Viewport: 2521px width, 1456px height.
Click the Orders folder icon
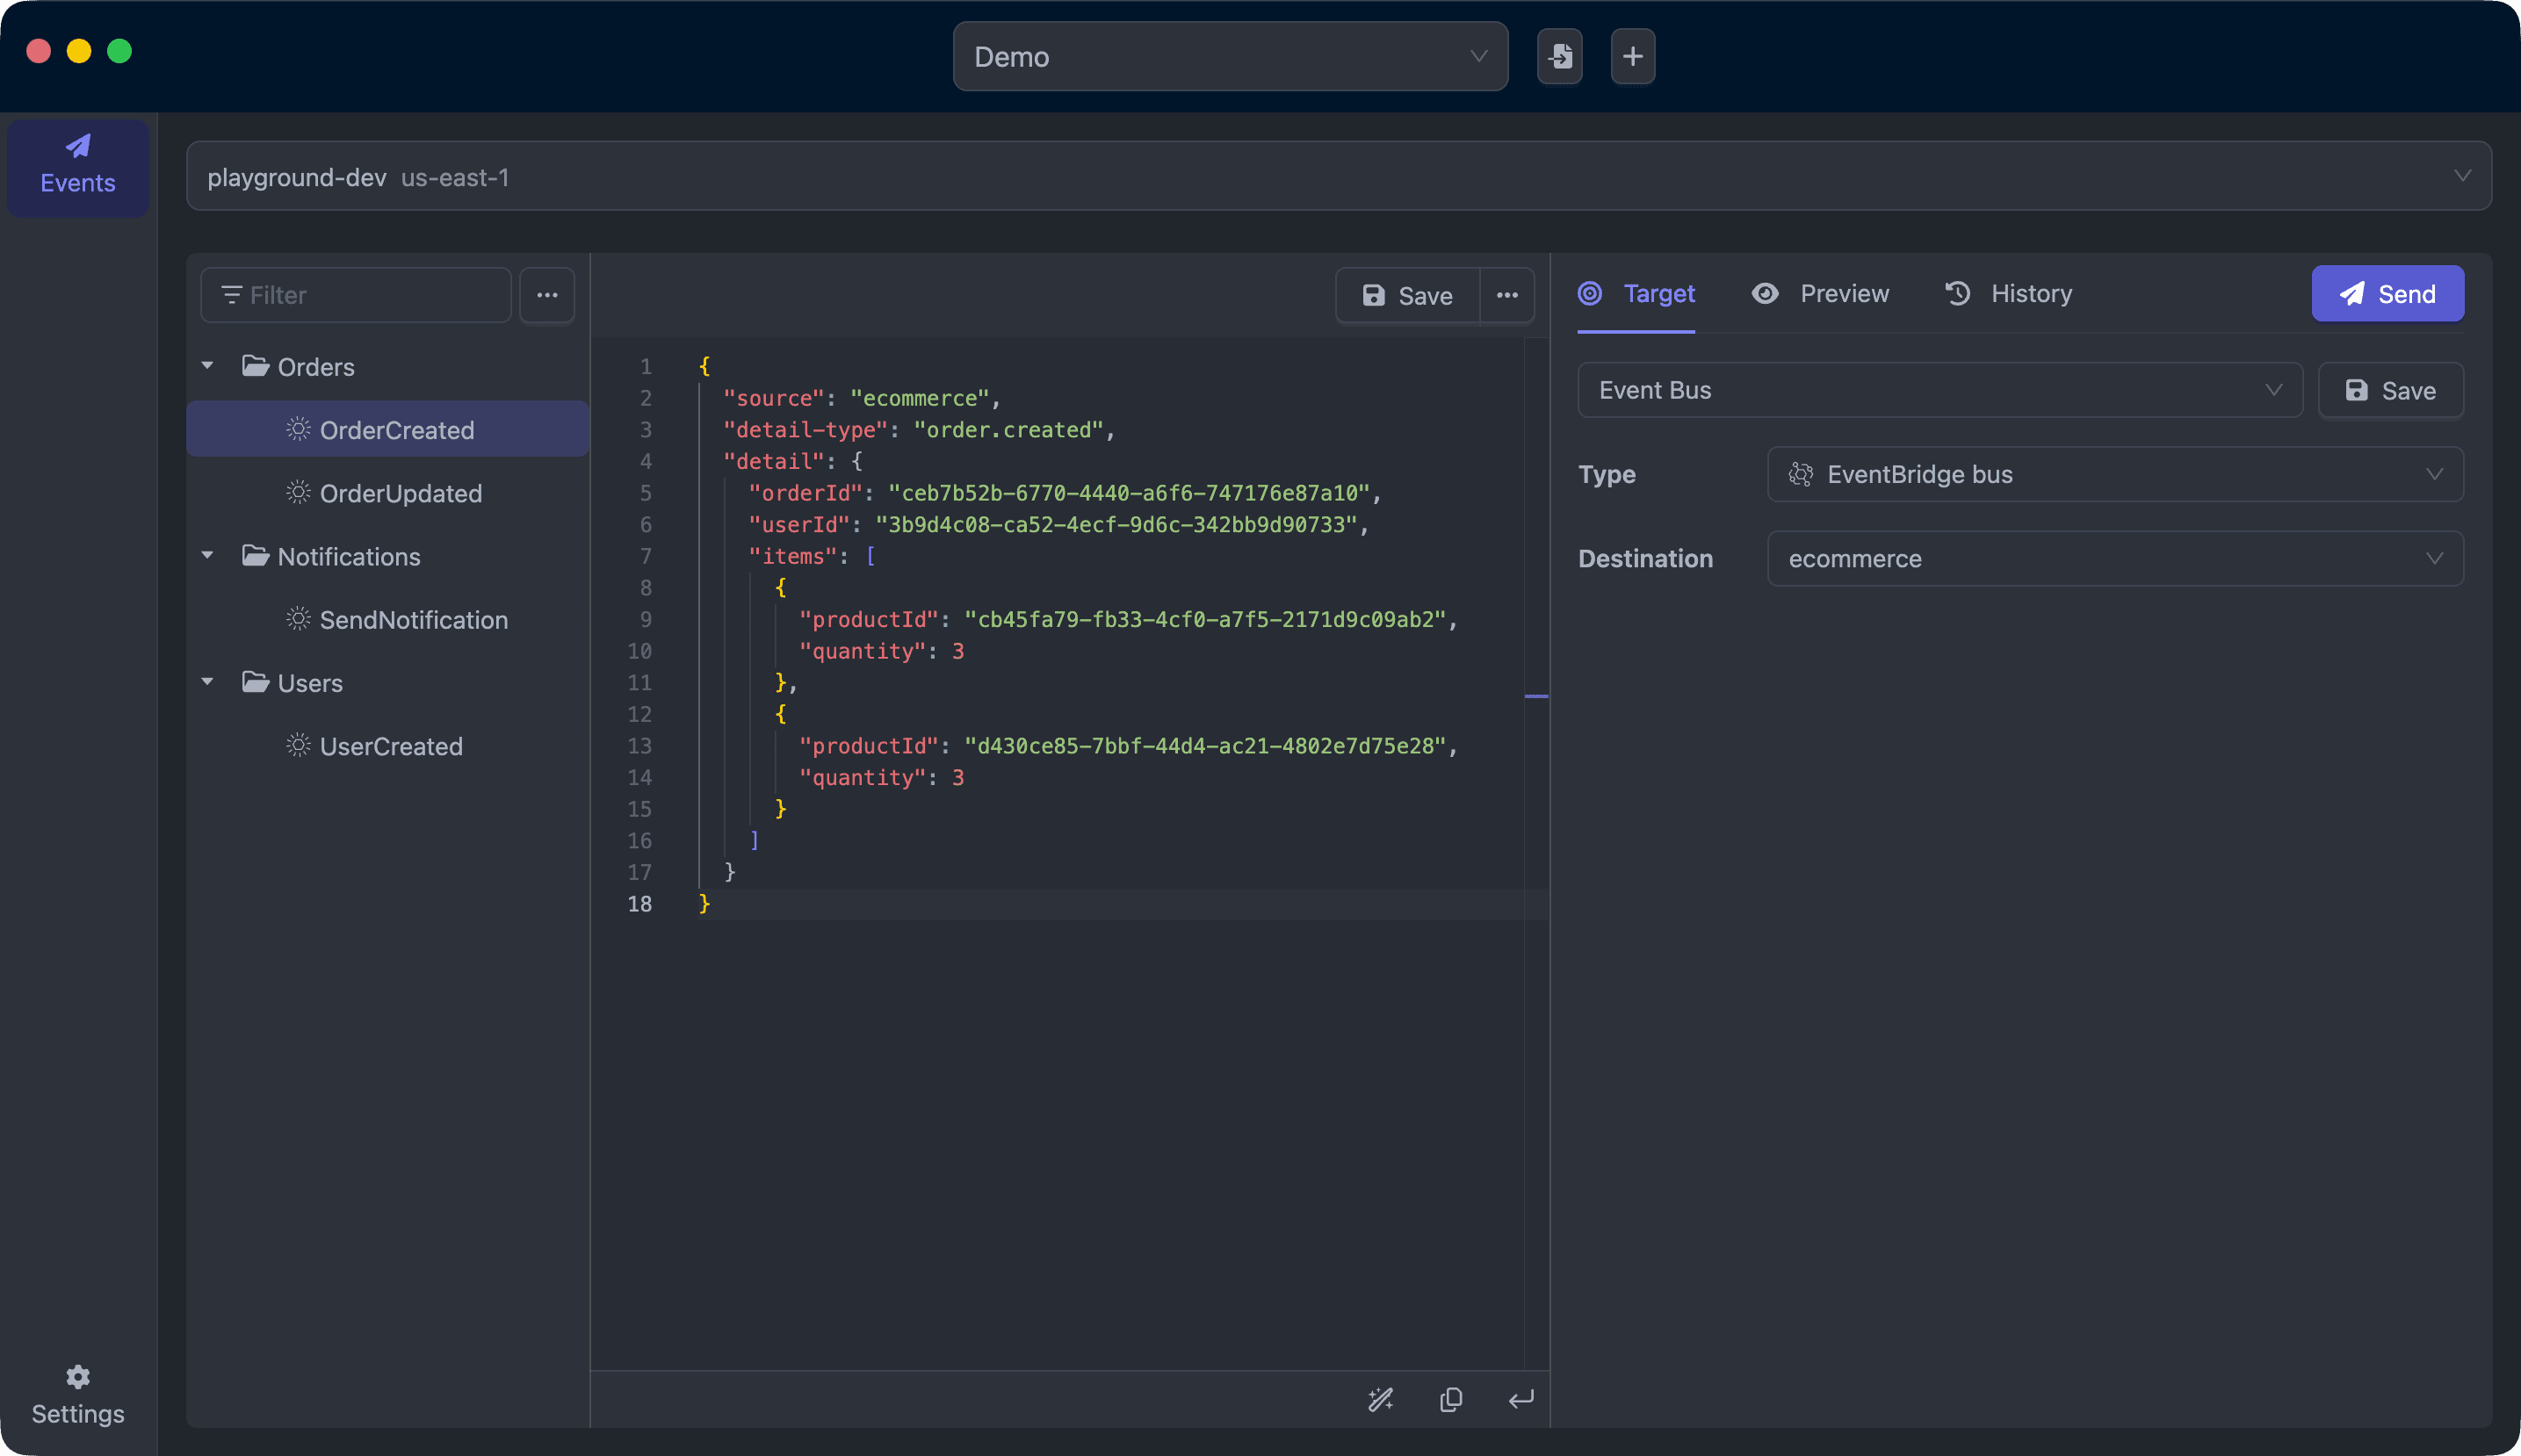255,366
